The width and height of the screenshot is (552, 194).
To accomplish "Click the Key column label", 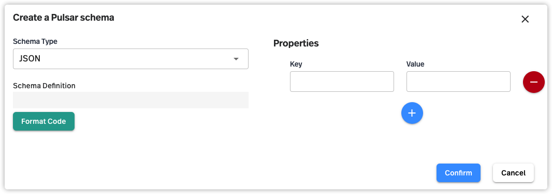I will (x=296, y=64).
